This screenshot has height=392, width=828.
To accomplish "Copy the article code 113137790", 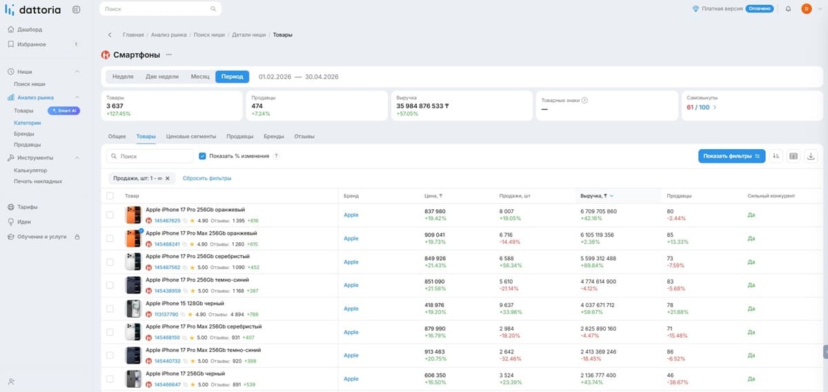I will 184,315.
